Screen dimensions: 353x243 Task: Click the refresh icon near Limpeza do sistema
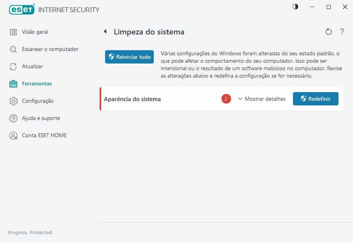pyautogui.click(x=329, y=31)
